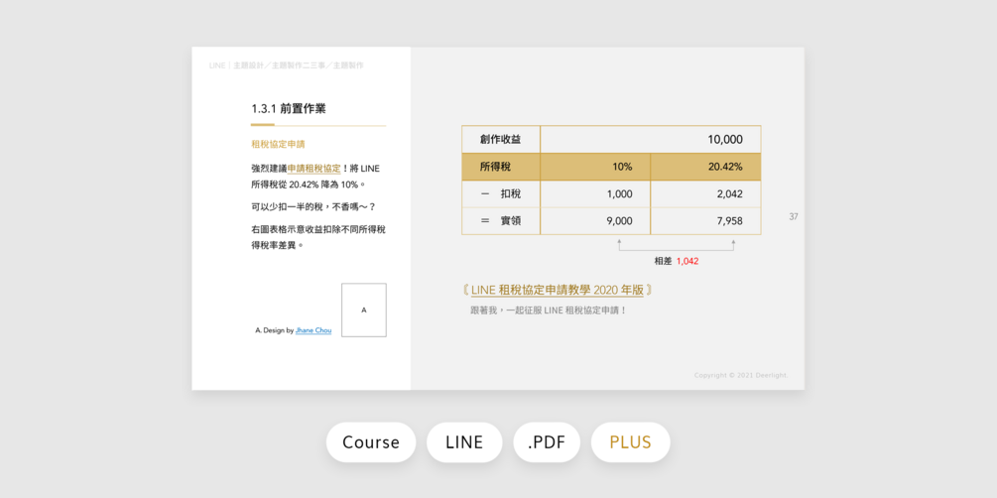Select the 20.42% tax rate cell
Screen dimensions: 997x498
(x=705, y=167)
